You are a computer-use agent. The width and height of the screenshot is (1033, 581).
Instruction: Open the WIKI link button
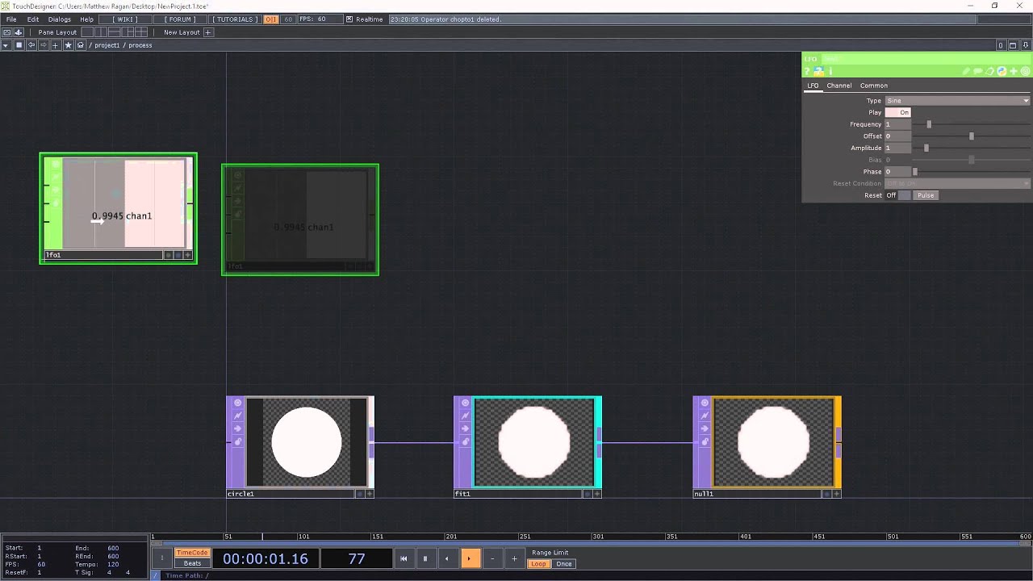point(124,19)
